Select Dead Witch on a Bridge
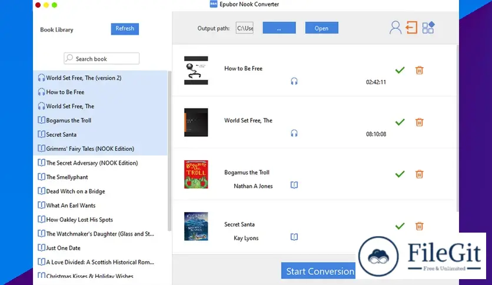The height and width of the screenshot is (285, 492). 100,191
